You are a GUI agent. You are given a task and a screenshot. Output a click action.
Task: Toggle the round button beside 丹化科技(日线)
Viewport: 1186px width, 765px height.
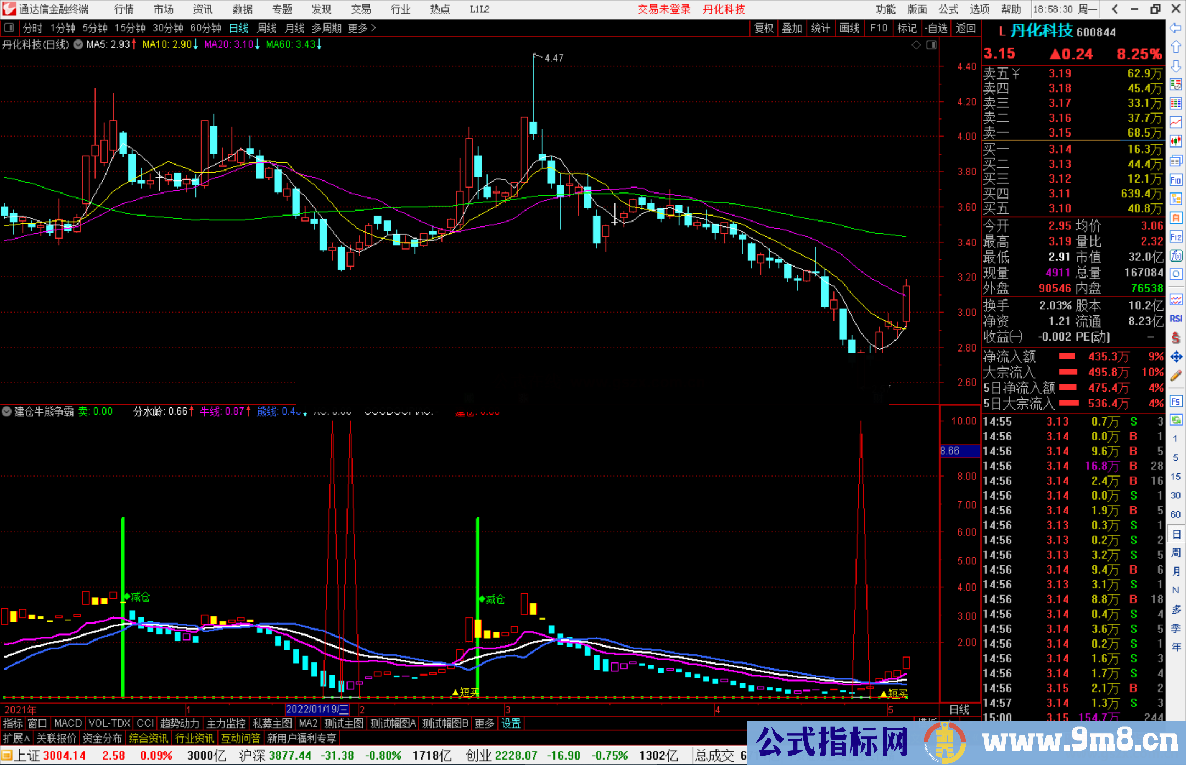pos(79,44)
